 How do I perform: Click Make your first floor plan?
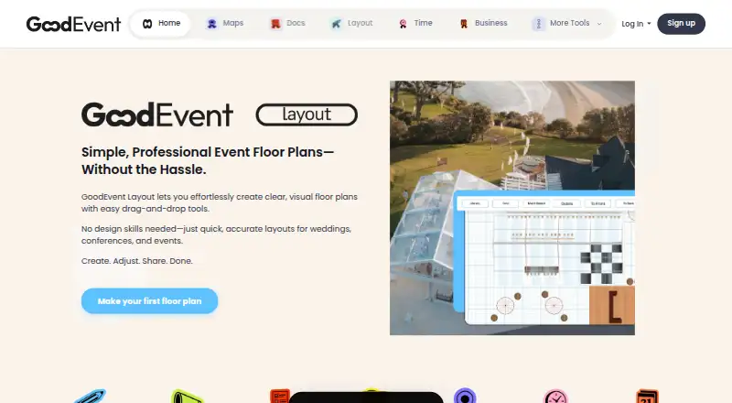pos(149,301)
